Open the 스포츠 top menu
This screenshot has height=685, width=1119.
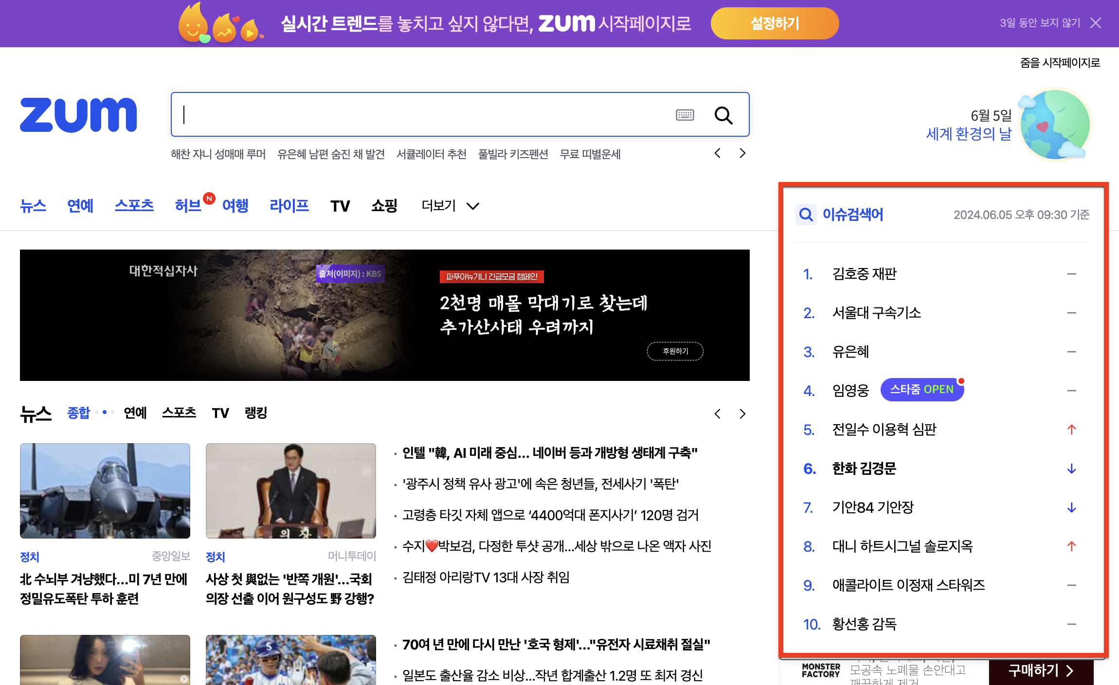click(134, 206)
